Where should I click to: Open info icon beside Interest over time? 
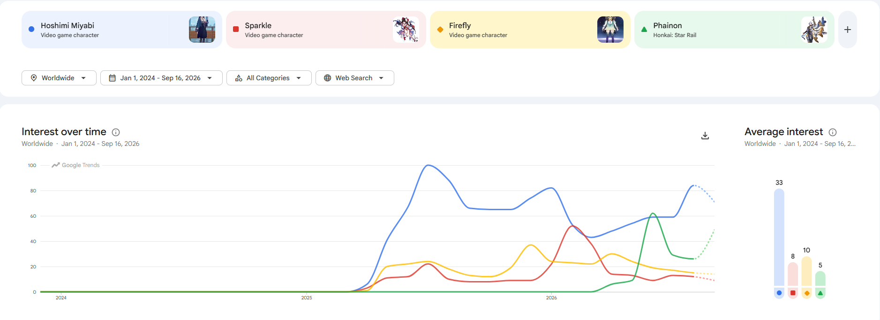coord(116,132)
